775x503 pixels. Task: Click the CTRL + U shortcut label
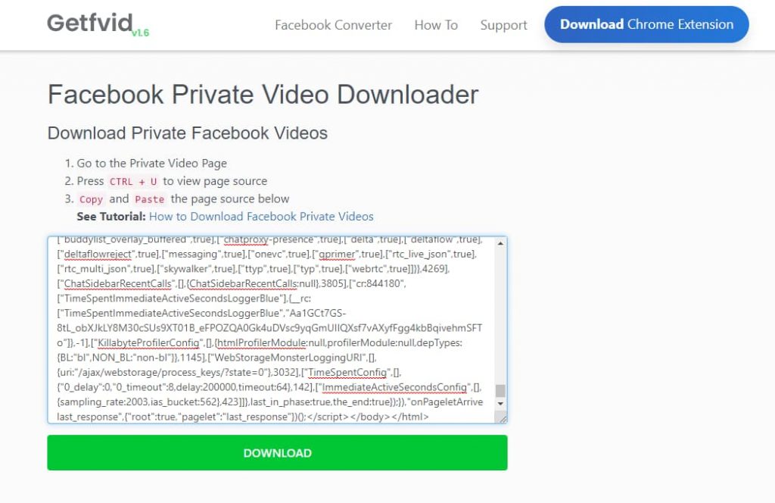(133, 182)
